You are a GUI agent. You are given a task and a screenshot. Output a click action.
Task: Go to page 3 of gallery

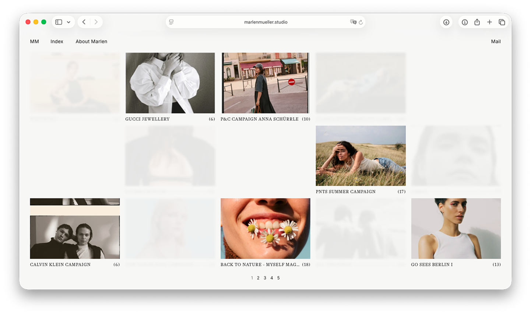pos(265,278)
